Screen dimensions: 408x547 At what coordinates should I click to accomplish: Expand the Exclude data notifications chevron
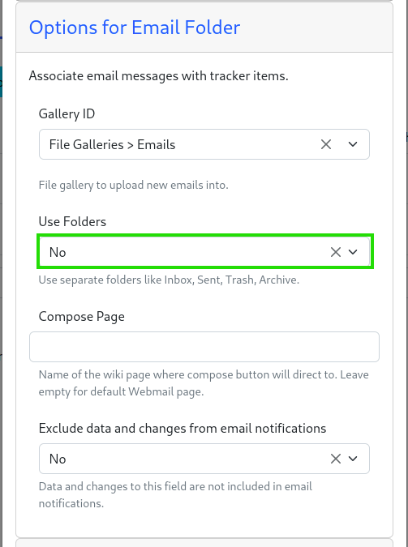[353, 459]
